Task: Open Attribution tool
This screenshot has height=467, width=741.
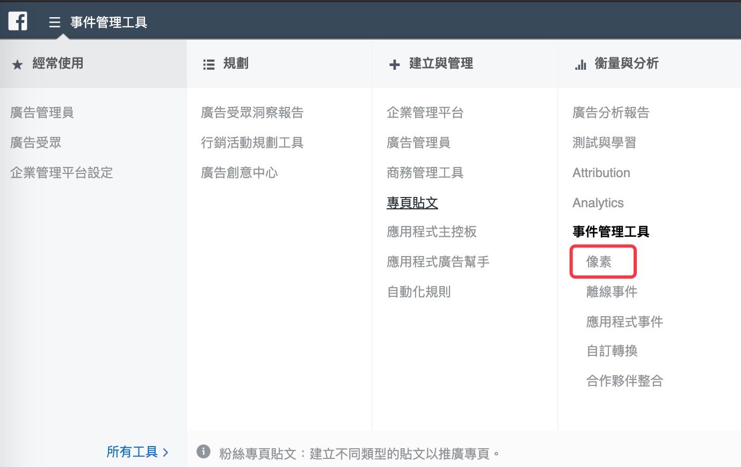Action: 601,173
